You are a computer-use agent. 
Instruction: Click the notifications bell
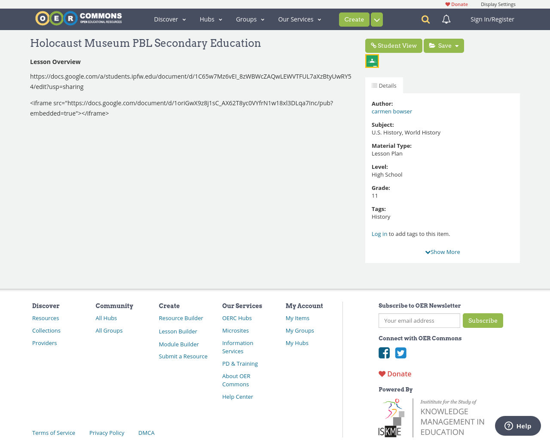446,19
